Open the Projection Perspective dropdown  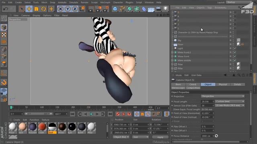(222, 96)
